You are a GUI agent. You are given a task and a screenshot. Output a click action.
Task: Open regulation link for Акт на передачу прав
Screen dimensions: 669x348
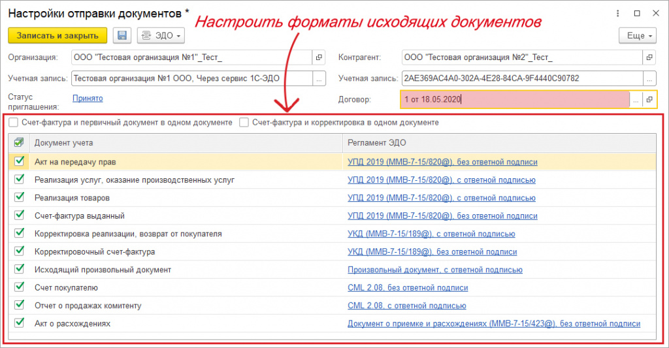pos(442,162)
